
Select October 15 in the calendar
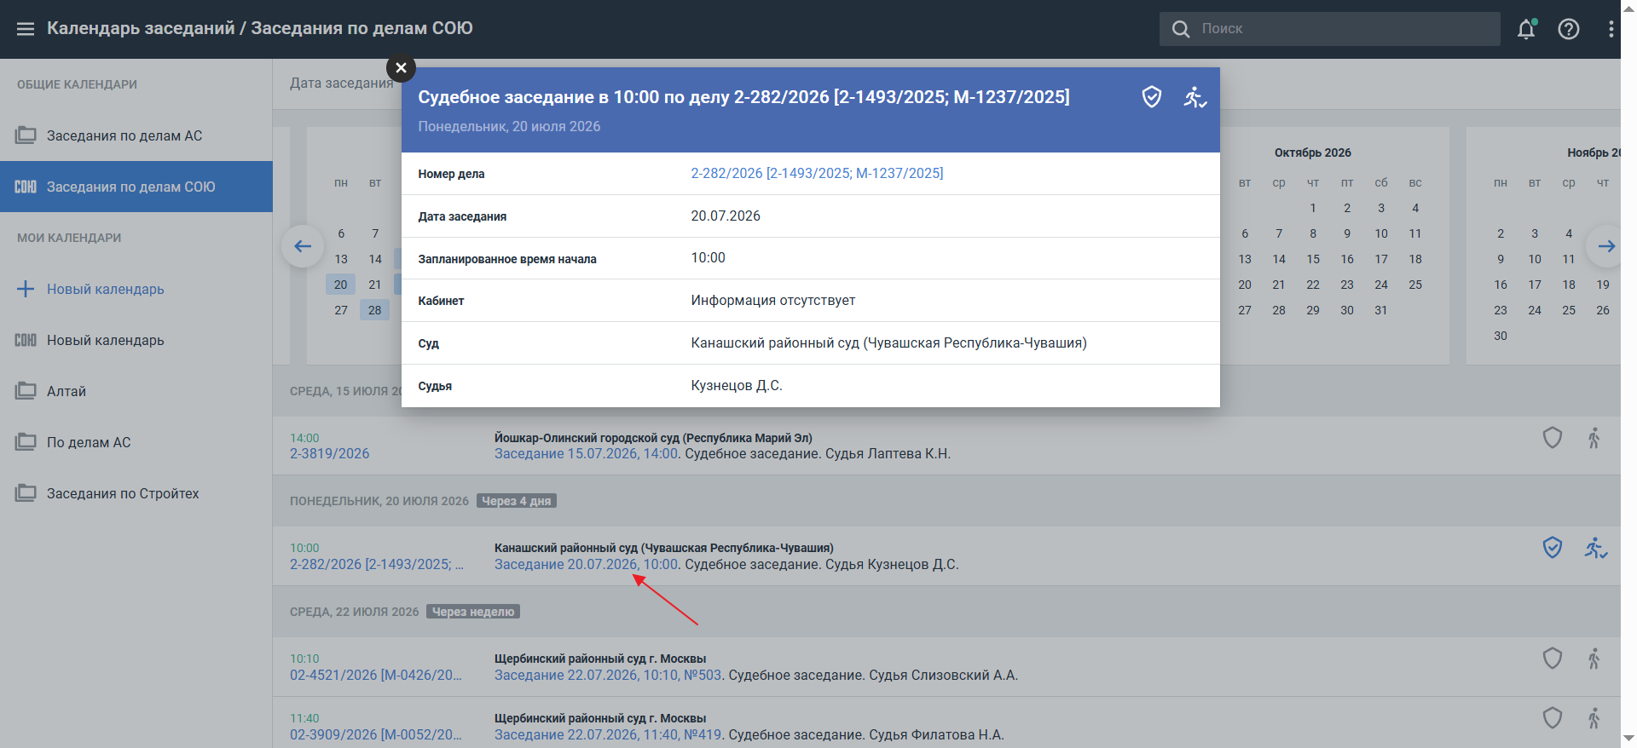pos(1313,259)
